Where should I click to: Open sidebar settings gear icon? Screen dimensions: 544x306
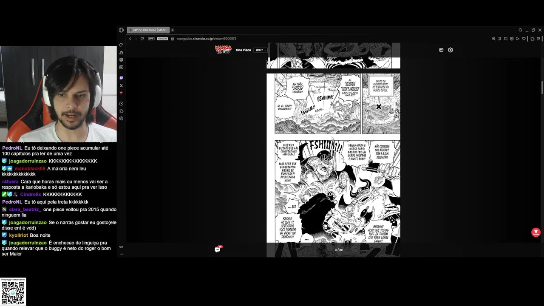[x=121, y=119]
